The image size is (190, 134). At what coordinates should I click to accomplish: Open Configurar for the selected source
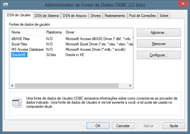click(159, 55)
